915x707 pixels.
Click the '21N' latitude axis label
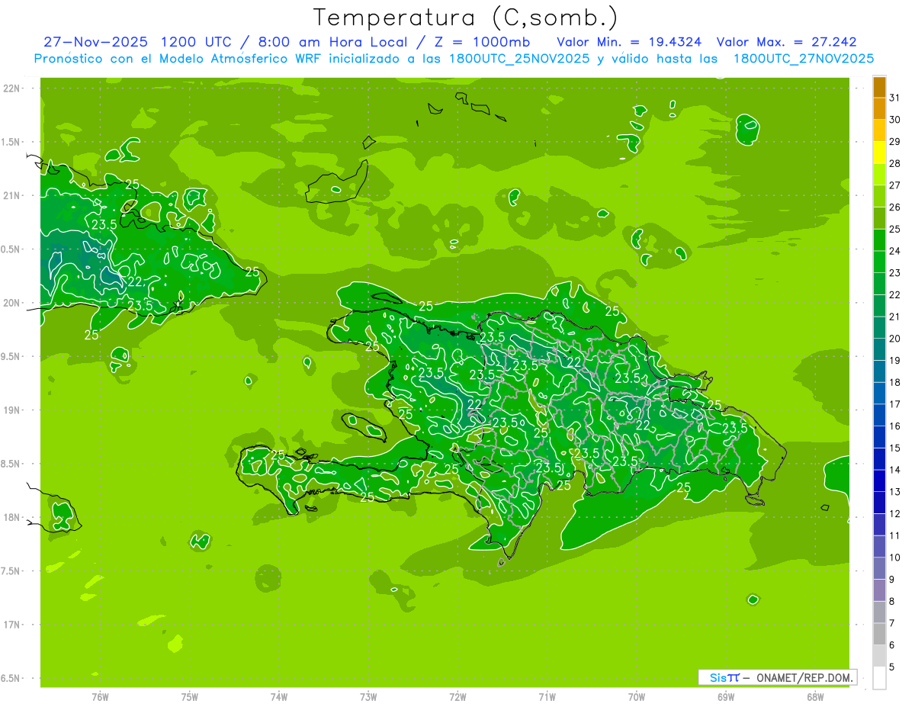point(11,196)
